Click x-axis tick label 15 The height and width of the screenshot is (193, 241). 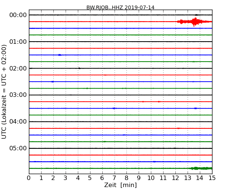212,178
